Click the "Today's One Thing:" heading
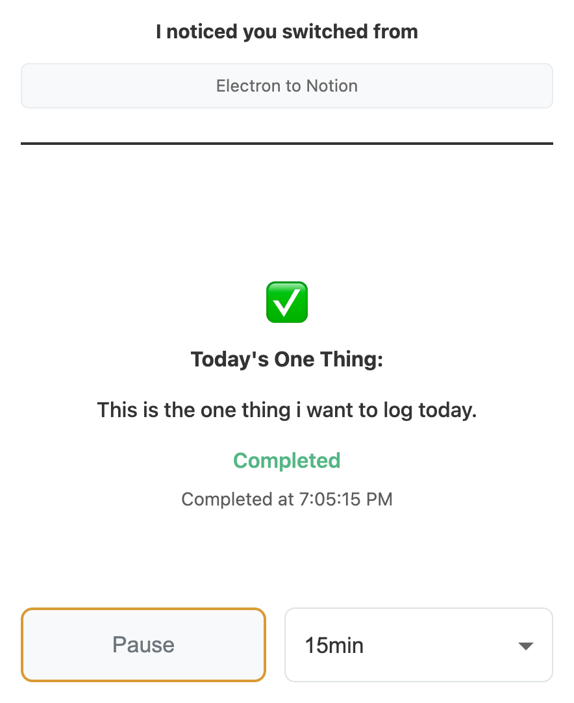This screenshot has height=703, width=574. point(287,359)
